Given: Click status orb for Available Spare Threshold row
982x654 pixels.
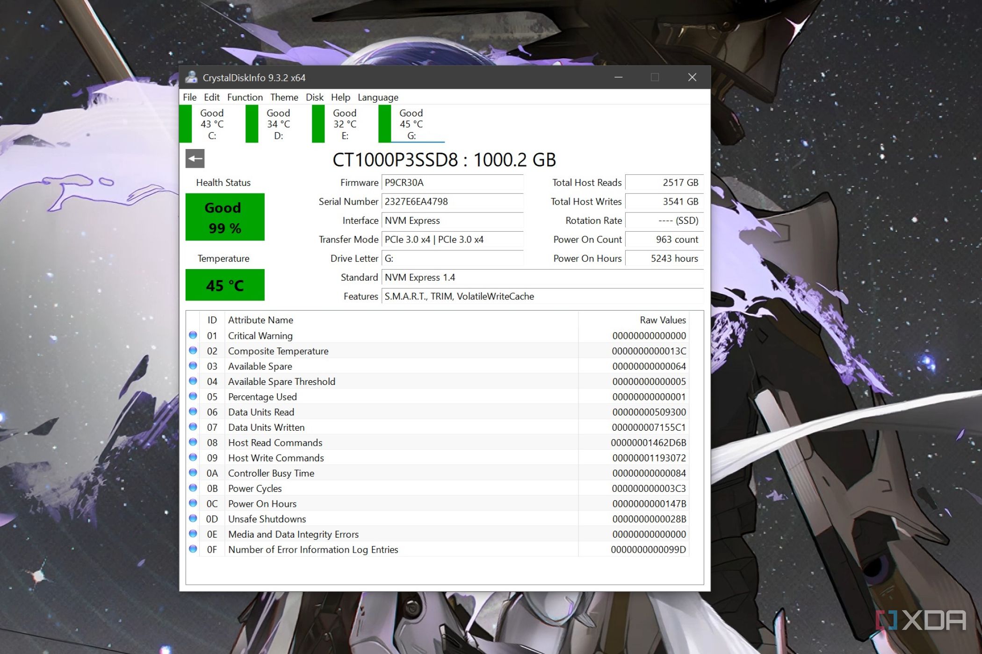Looking at the screenshot, I should [x=193, y=381].
